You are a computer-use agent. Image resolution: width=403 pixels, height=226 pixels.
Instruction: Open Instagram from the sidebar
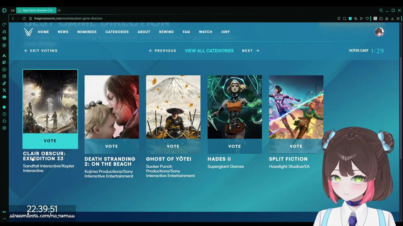coord(4,76)
